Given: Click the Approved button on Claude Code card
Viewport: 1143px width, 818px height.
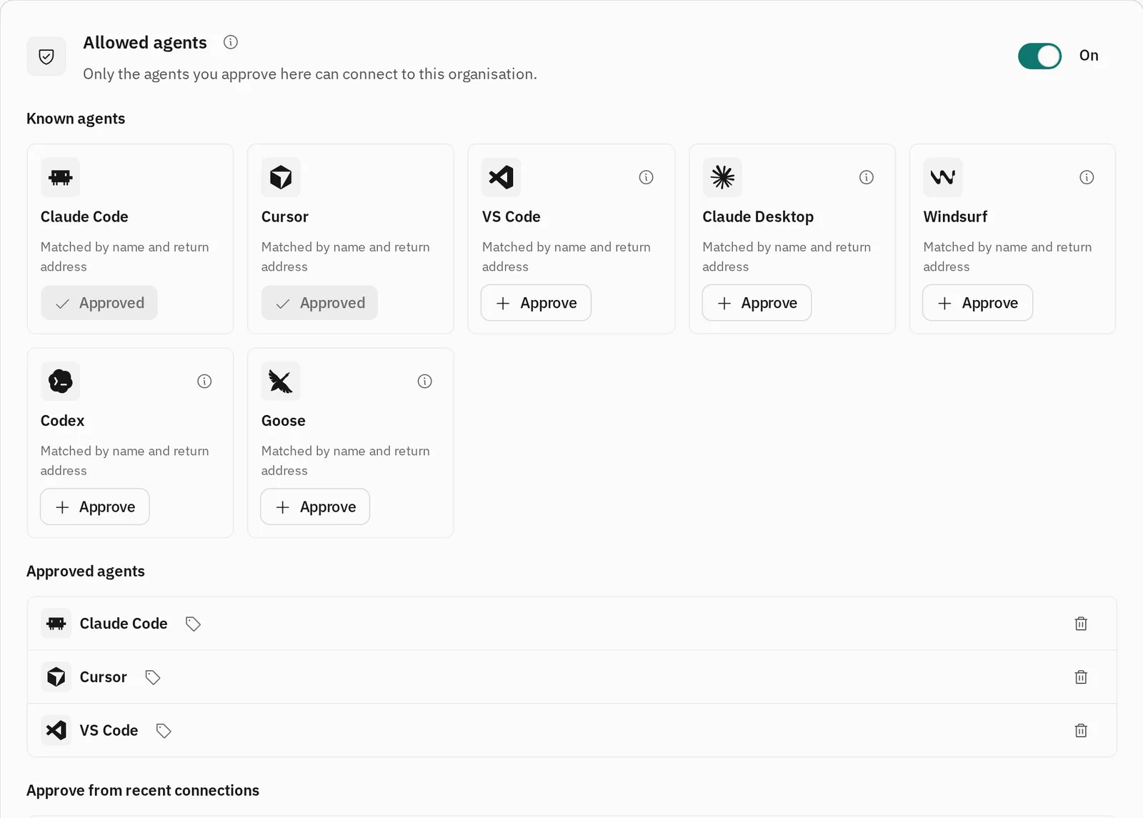Looking at the screenshot, I should 99,303.
